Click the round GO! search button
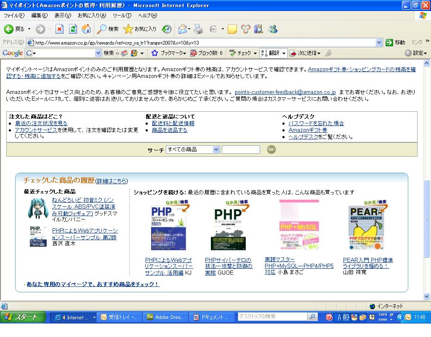 [x=271, y=150]
